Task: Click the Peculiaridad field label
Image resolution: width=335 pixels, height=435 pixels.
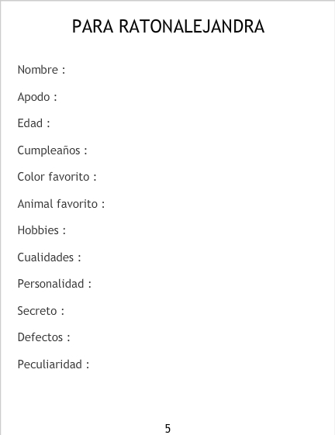Action: 54,364
